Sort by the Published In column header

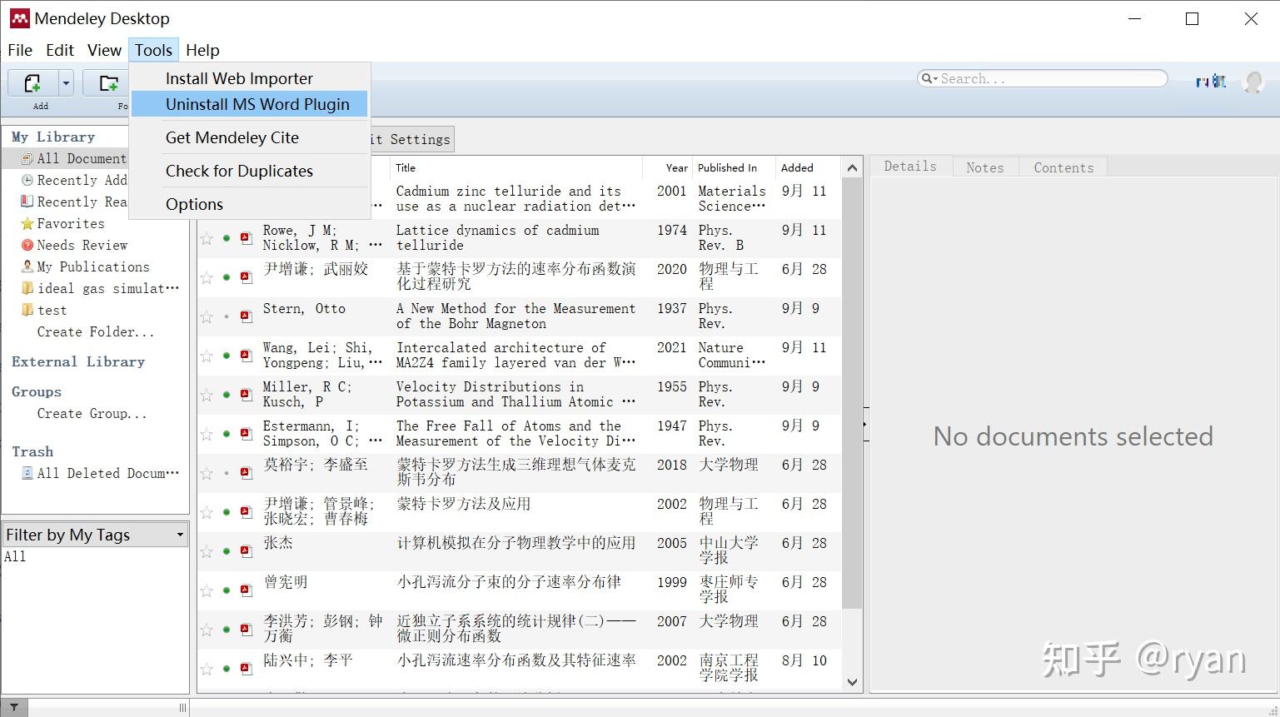point(734,167)
